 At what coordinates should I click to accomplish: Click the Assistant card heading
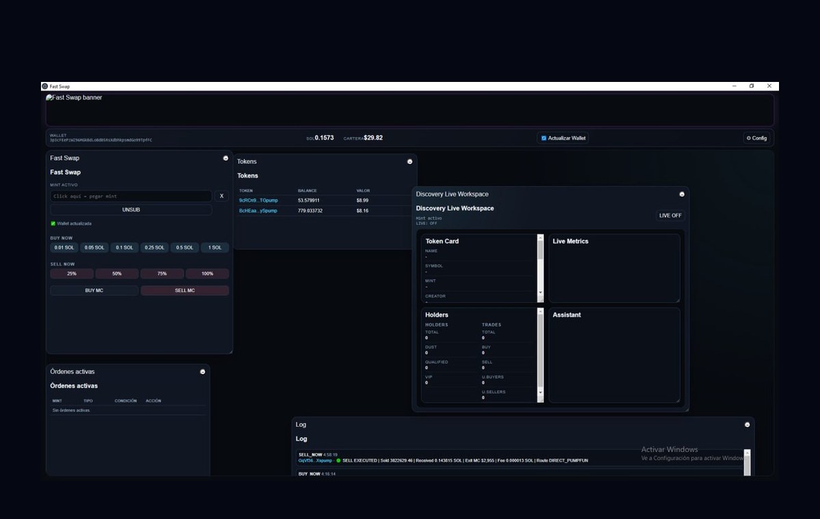coord(567,315)
